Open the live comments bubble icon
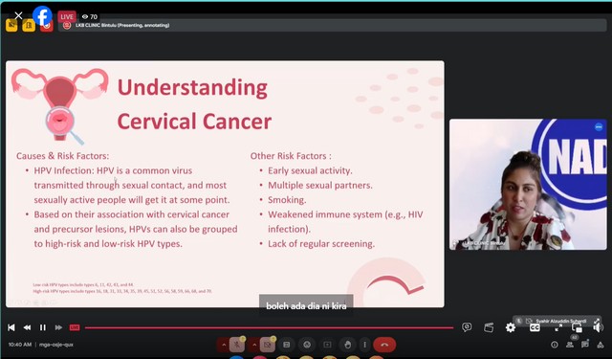The width and height of the screenshot is (612, 359). click(x=467, y=327)
